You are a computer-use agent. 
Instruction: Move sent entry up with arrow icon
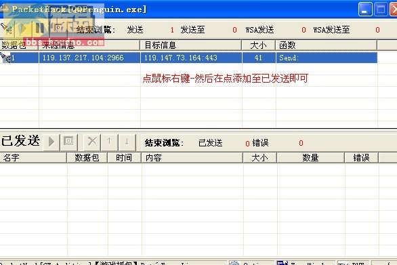pos(109,142)
